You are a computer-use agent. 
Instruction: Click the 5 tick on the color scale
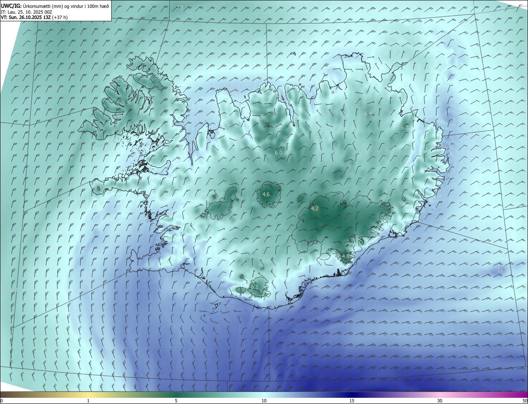[x=176, y=401]
